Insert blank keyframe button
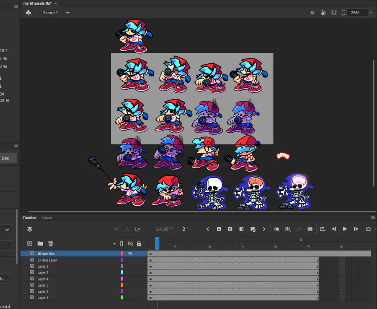 pyautogui.click(x=230, y=229)
